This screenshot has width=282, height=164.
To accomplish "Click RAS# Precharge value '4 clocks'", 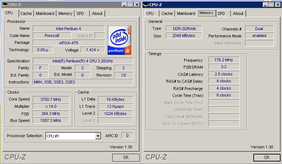I will (224, 89).
